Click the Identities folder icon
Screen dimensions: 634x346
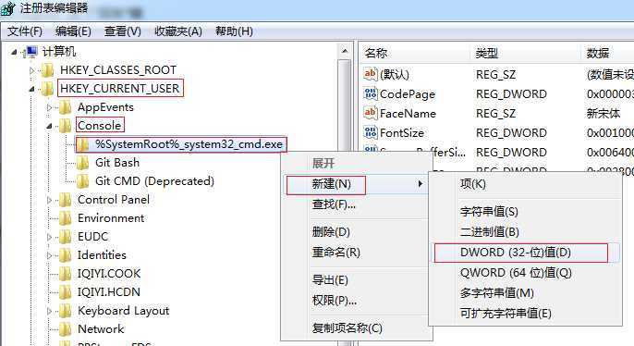click(65, 255)
